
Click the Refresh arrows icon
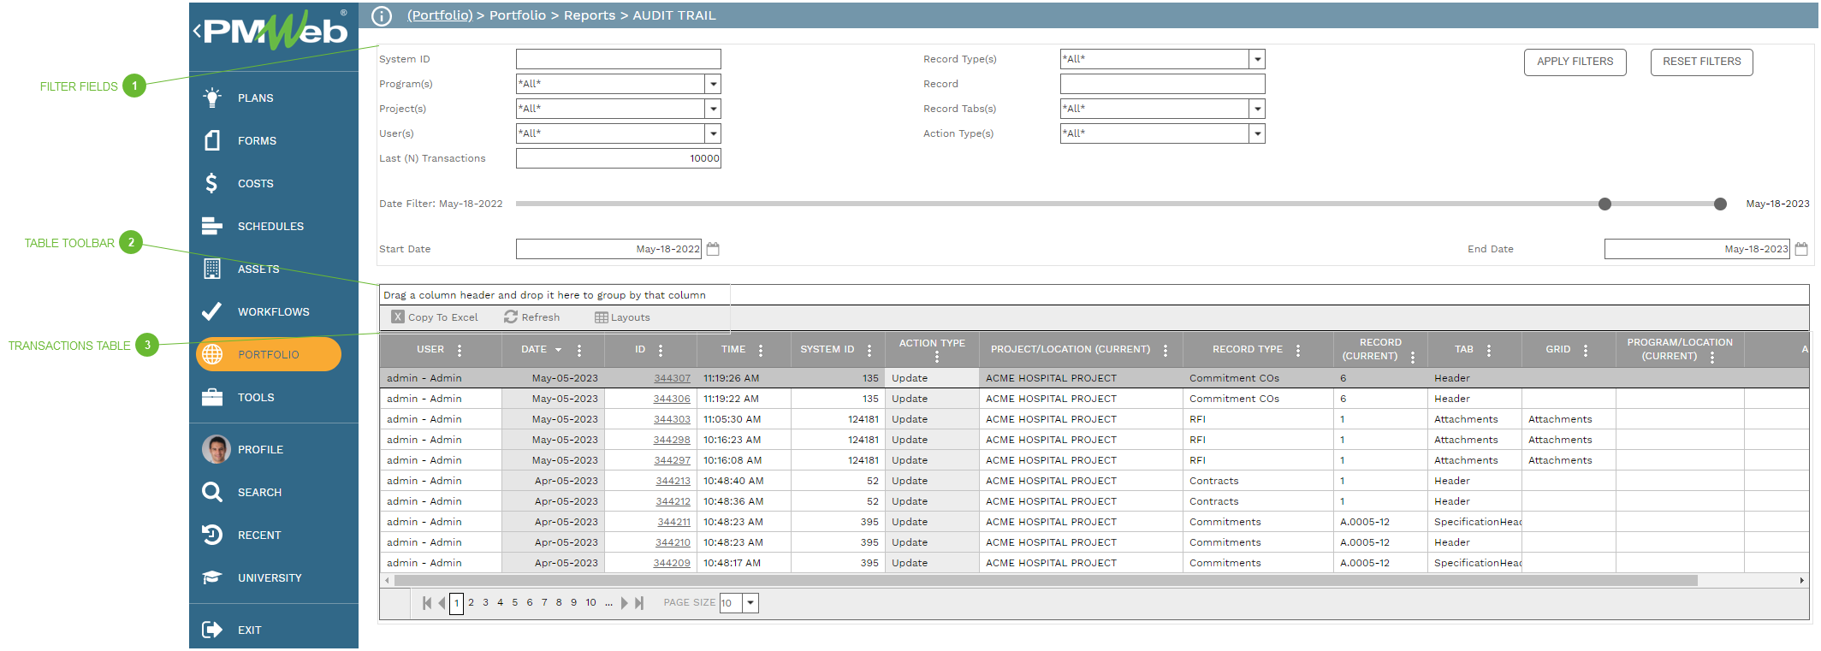tap(511, 317)
